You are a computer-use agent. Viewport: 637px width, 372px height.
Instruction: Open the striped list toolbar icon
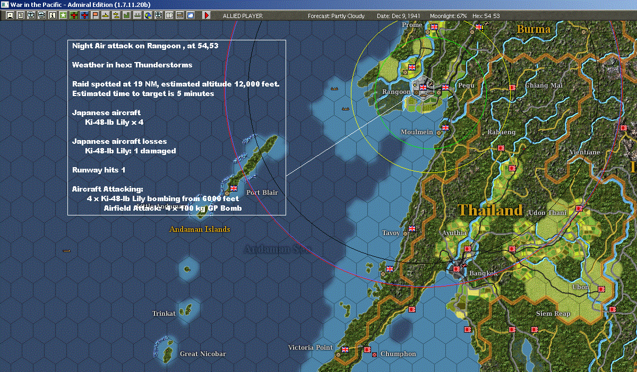(x=180, y=16)
